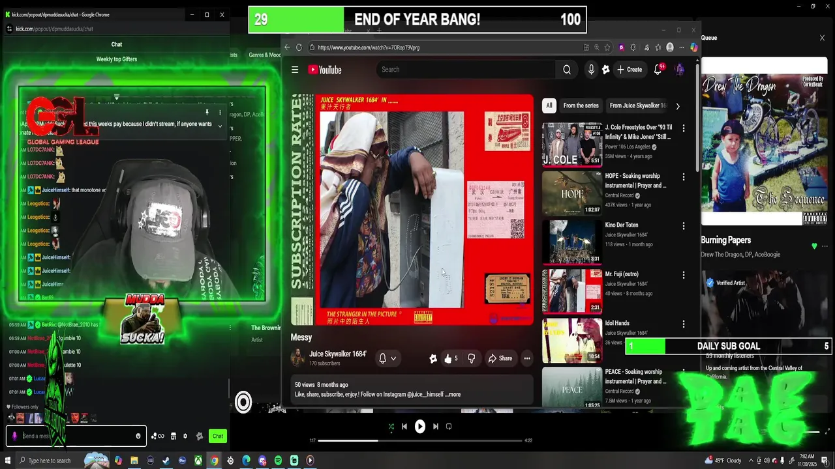Open the Windows Start menu
The width and height of the screenshot is (835, 469).
tap(8, 461)
